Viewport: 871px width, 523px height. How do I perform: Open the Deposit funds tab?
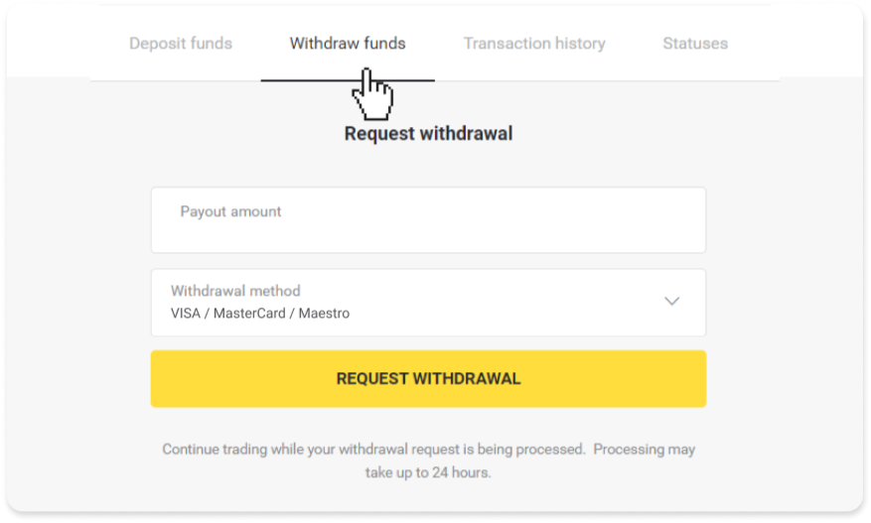(181, 44)
